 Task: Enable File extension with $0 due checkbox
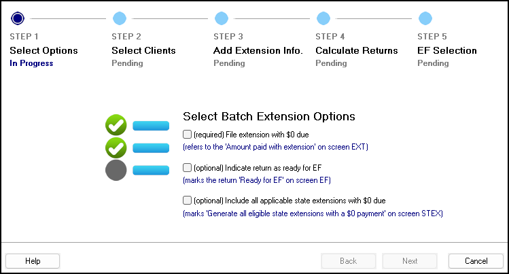(x=187, y=134)
